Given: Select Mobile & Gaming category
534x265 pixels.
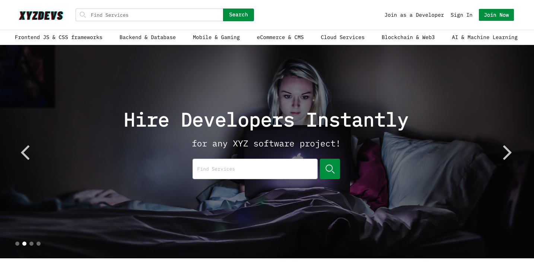Looking at the screenshot, I should point(216,37).
